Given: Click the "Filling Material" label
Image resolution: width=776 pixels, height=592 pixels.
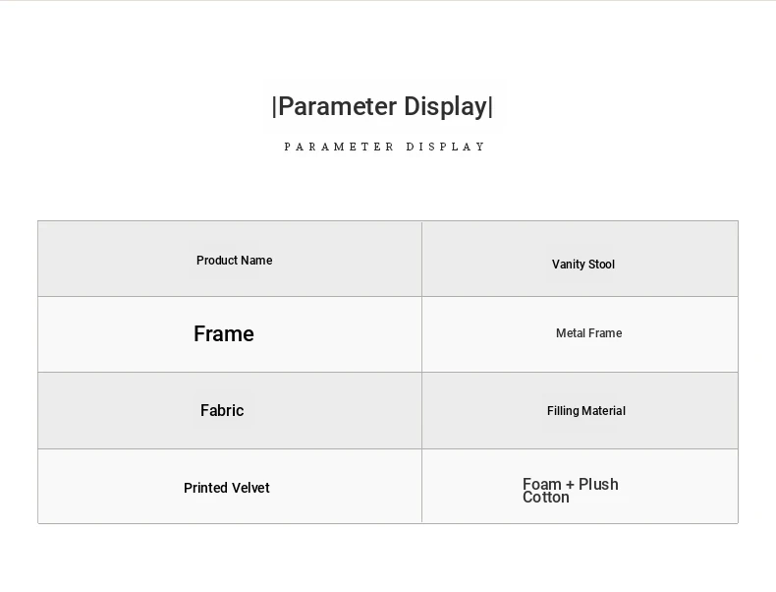Looking at the screenshot, I should coord(585,411).
